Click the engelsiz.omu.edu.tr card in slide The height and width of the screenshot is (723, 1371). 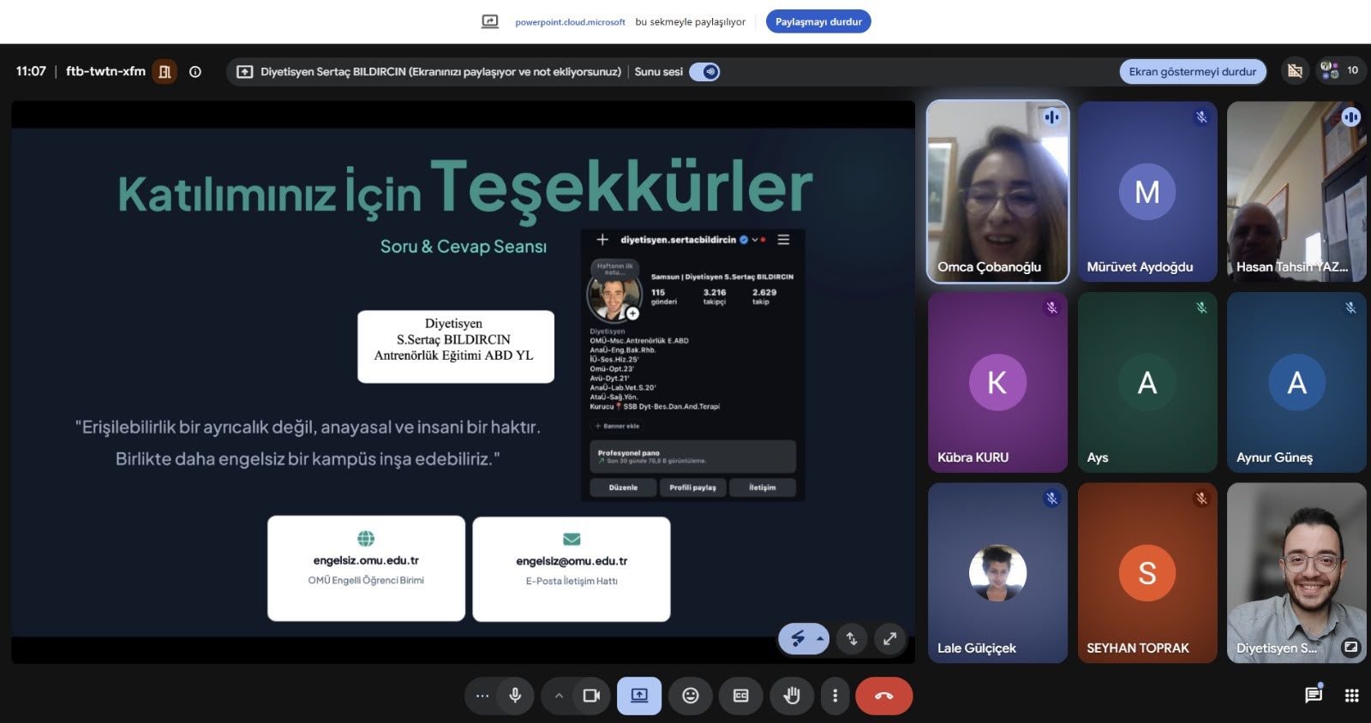(x=366, y=568)
